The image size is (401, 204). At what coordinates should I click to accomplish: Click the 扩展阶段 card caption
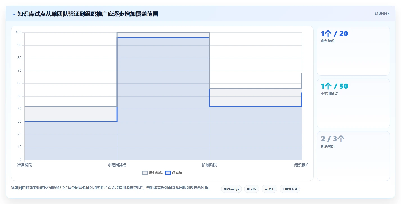point(327,146)
